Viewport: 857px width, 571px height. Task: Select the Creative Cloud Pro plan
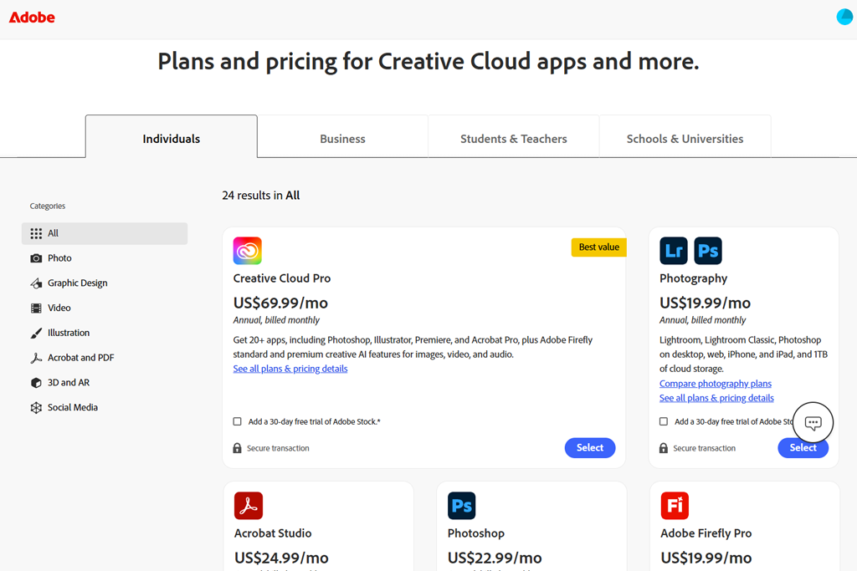tap(590, 447)
